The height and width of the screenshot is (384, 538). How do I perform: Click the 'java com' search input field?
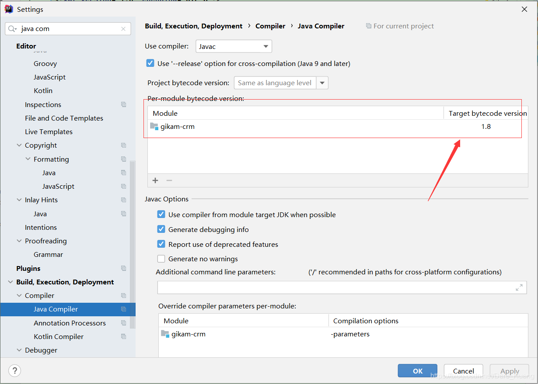click(x=66, y=28)
